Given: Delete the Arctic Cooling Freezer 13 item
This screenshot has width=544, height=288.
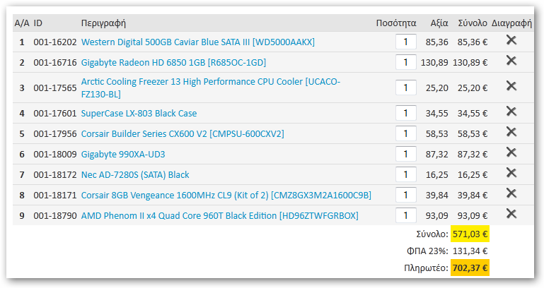Looking at the screenshot, I should 511,86.
